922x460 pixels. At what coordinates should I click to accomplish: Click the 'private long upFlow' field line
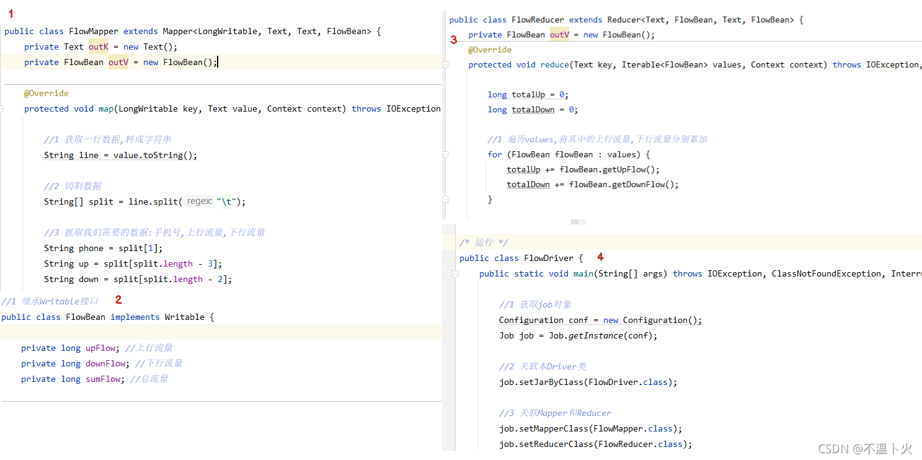(x=97, y=348)
